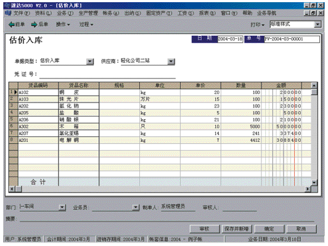This screenshot has height=246, width=328.
Task: Expand the 部门 dropdown
Action: (x=62, y=208)
